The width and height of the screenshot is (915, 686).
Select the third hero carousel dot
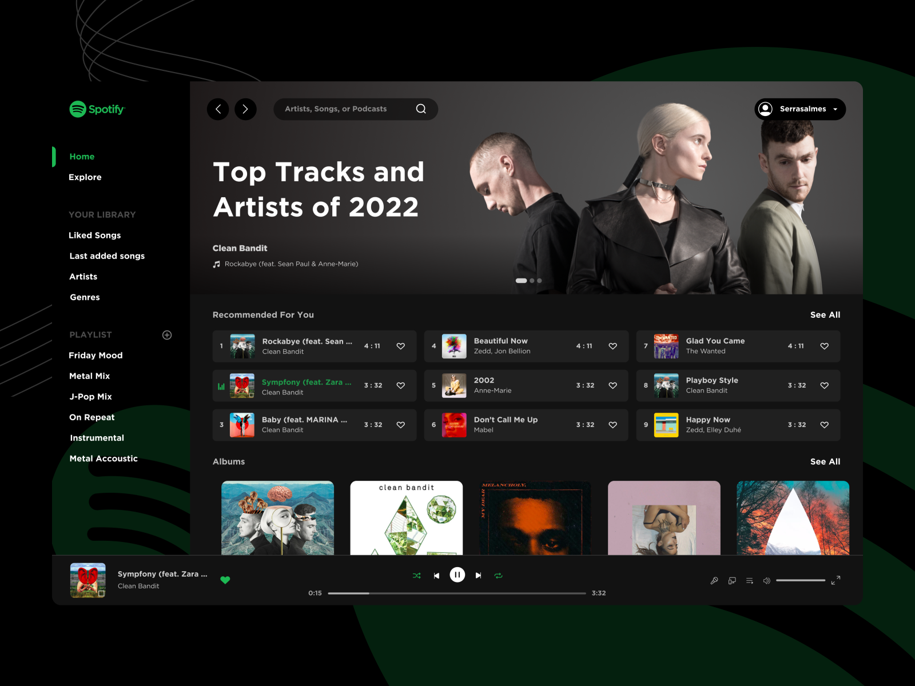tap(539, 281)
